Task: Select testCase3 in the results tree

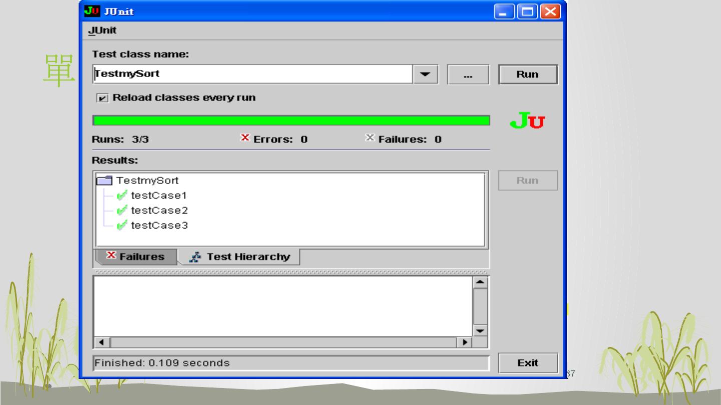Action: coord(159,225)
